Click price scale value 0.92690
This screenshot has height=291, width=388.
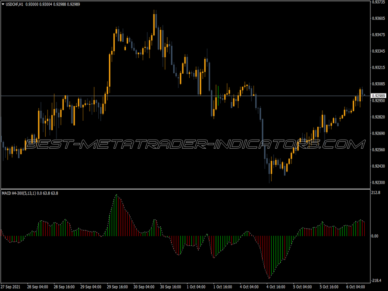[x=379, y=133]
